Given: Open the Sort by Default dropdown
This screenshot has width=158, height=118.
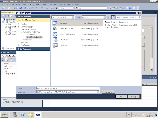Looking at the screenshot, I should tap(105, 17).
